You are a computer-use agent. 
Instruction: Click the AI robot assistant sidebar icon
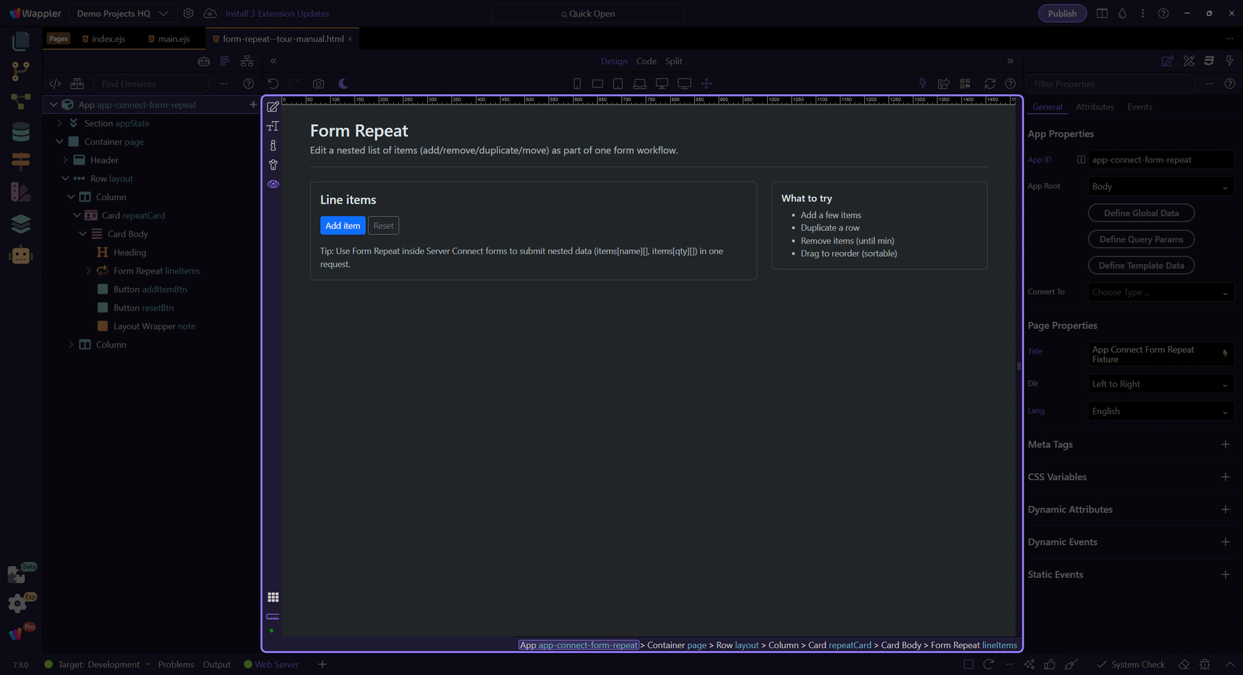(21, 255)
